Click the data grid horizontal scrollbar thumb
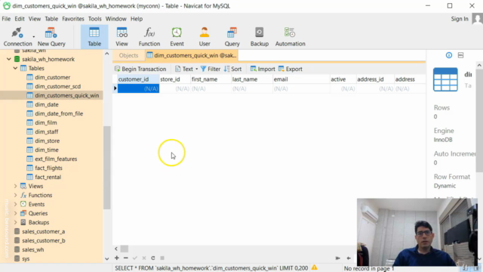 124,249
